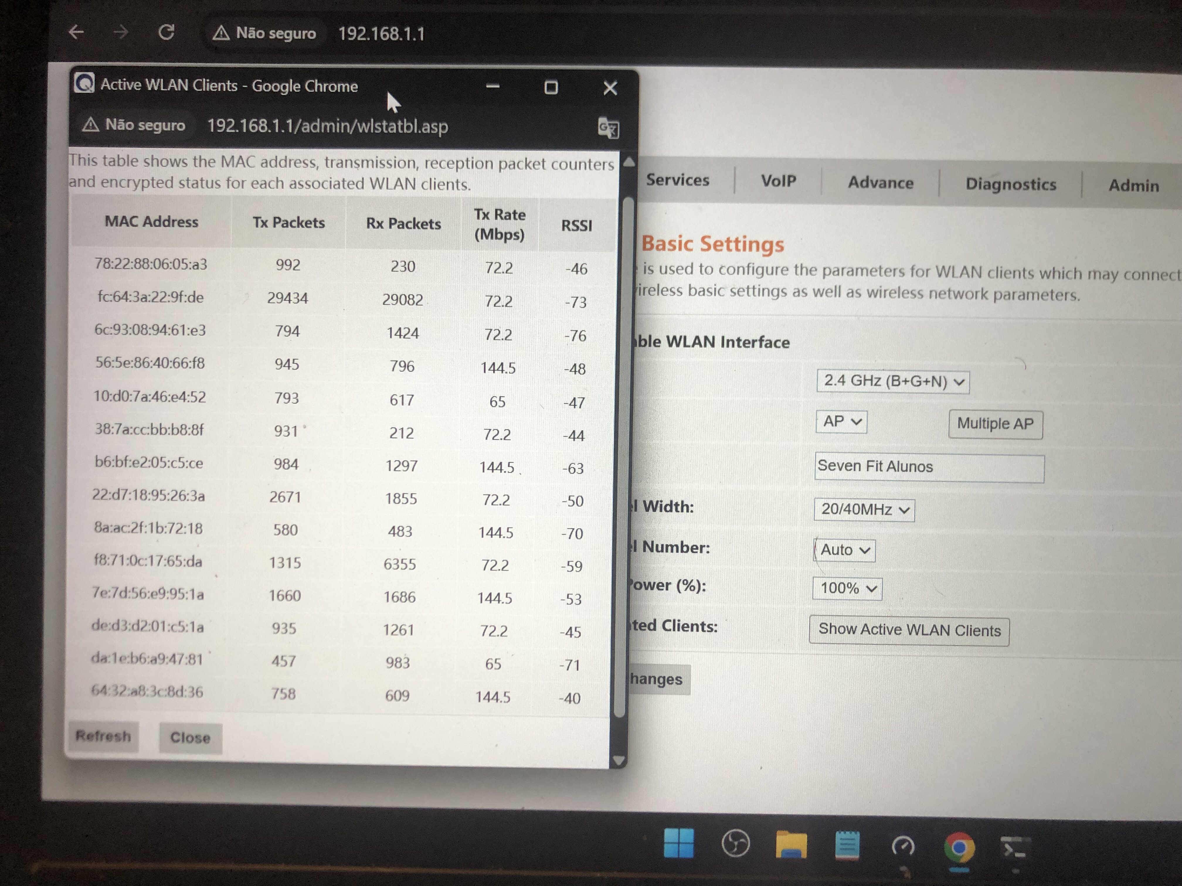
Task: Open Notepad from taskbar
Action: tap(847, 845)
